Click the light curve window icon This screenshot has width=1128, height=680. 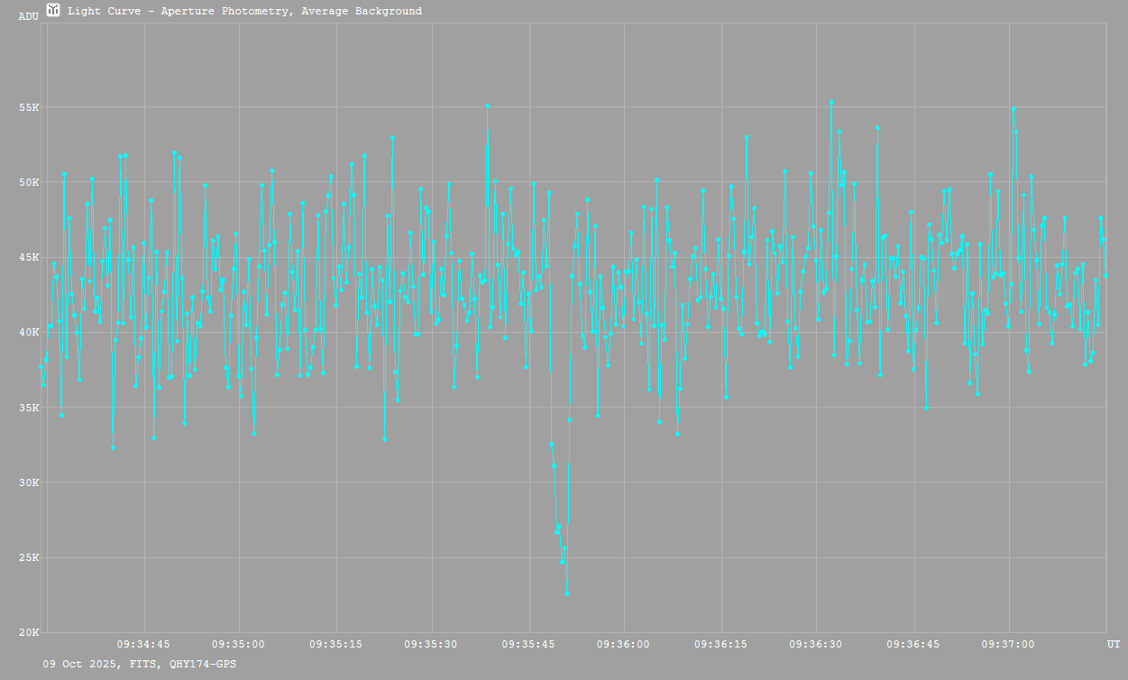54,11
